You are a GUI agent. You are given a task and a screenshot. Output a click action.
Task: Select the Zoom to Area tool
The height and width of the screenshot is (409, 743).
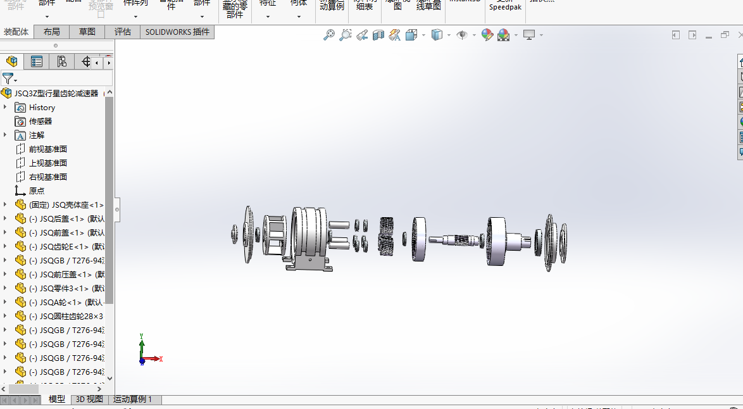coord(346,35)
